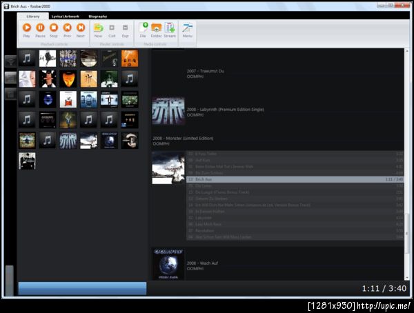Select the hand with ring album thumbnail
This screenshot has width=414, height=313.
[130, 141]
